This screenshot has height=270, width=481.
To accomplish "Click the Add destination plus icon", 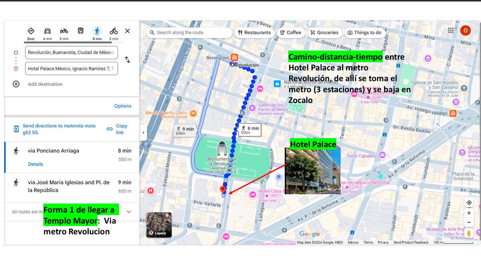I will point(16,84).
